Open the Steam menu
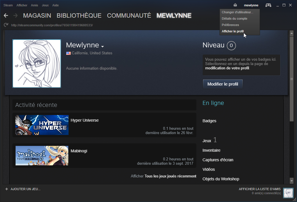 tap(8, 5)
